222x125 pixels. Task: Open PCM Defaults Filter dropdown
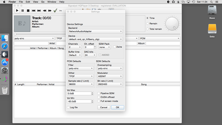click(81, 68)
